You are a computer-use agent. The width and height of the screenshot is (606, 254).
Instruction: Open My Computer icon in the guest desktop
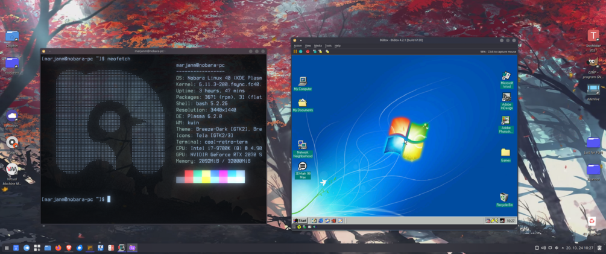click(302, 83)
